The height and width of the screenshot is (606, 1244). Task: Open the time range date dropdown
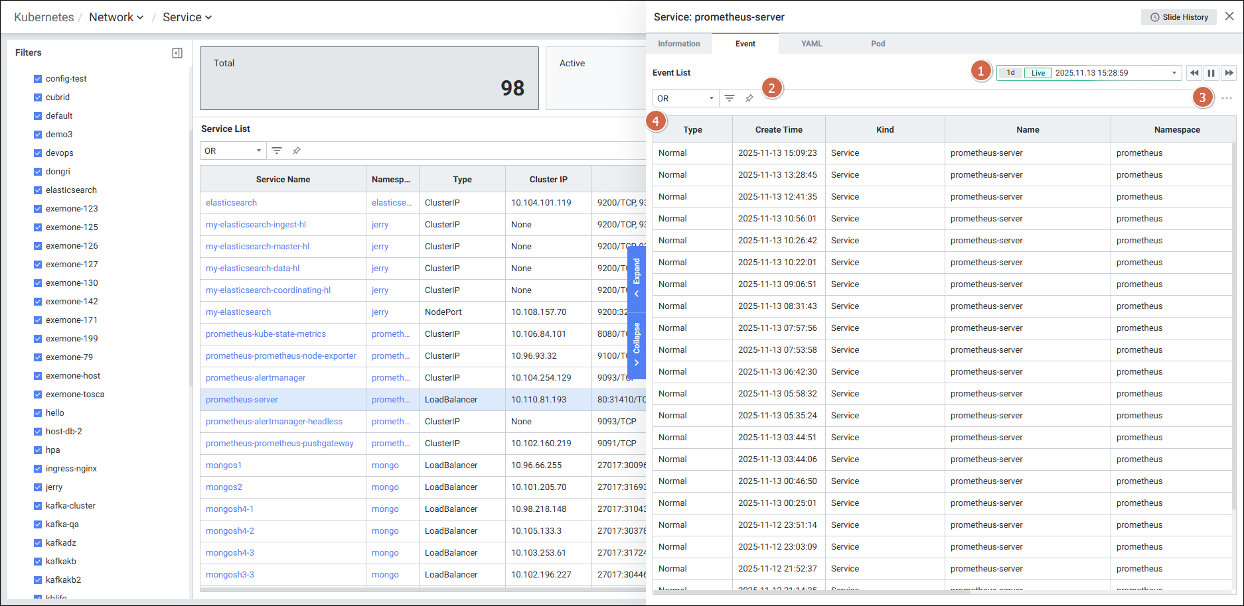[x=1174, y=73]
